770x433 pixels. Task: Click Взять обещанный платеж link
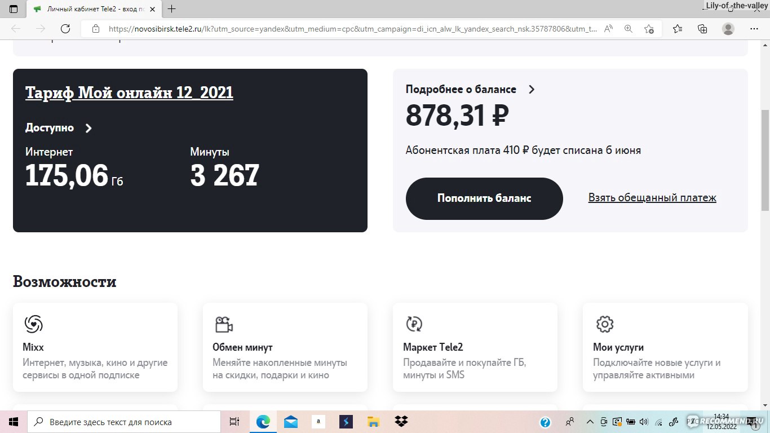tap(652, 198)
